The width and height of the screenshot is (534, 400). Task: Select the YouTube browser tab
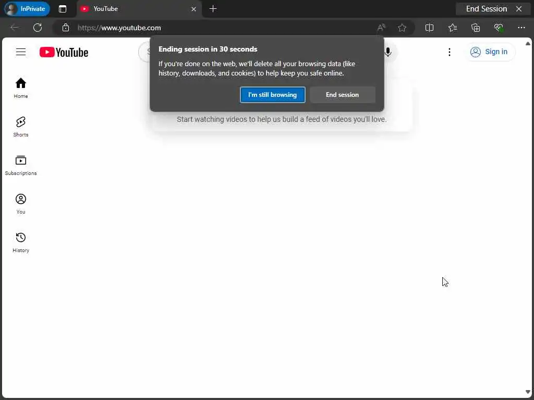(139, 9)
